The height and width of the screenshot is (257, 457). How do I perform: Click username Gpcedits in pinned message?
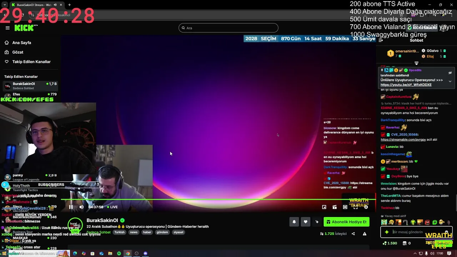(415, 70)
